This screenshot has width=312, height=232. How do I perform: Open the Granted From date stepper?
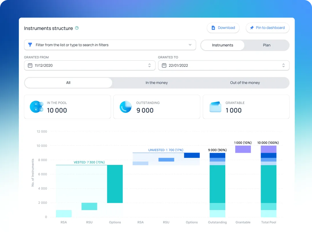(149, 65)
